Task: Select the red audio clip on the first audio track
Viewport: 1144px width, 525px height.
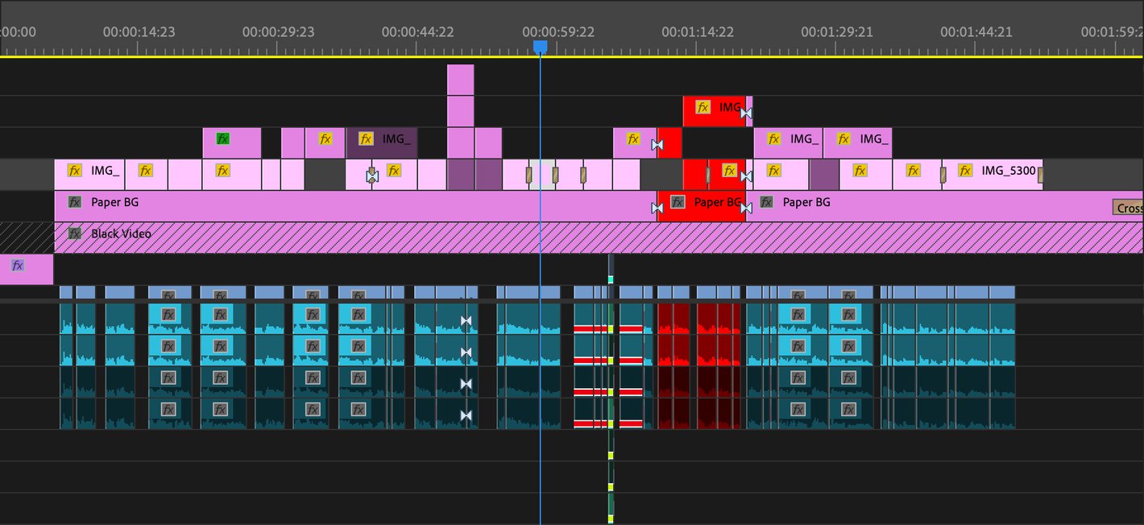Action: point(674,318)
